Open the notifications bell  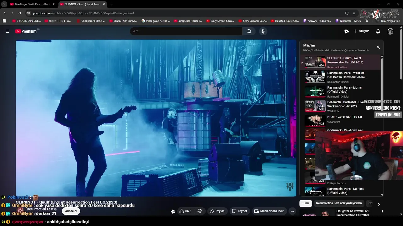pos(378,31)
